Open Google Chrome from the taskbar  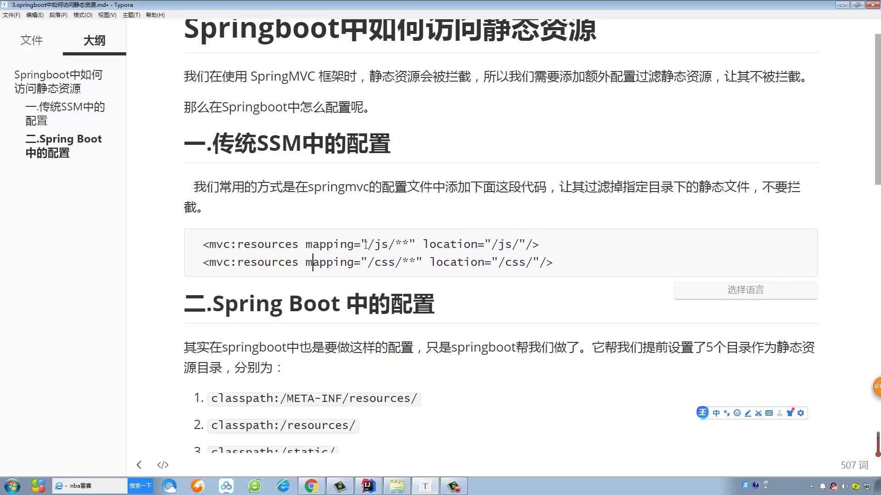[x=312, y=486]
